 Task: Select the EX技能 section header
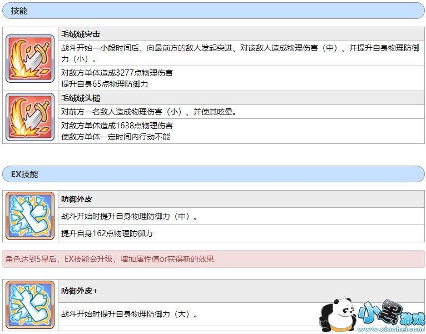click(x=213, y=174)
